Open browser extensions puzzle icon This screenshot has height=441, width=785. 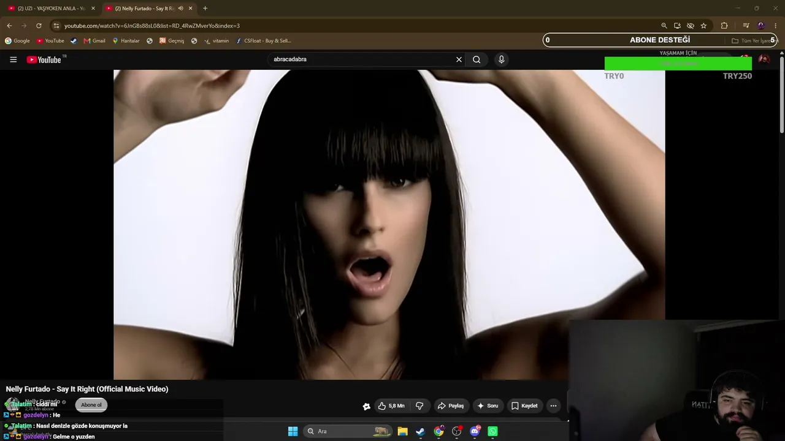coord(724,26)
